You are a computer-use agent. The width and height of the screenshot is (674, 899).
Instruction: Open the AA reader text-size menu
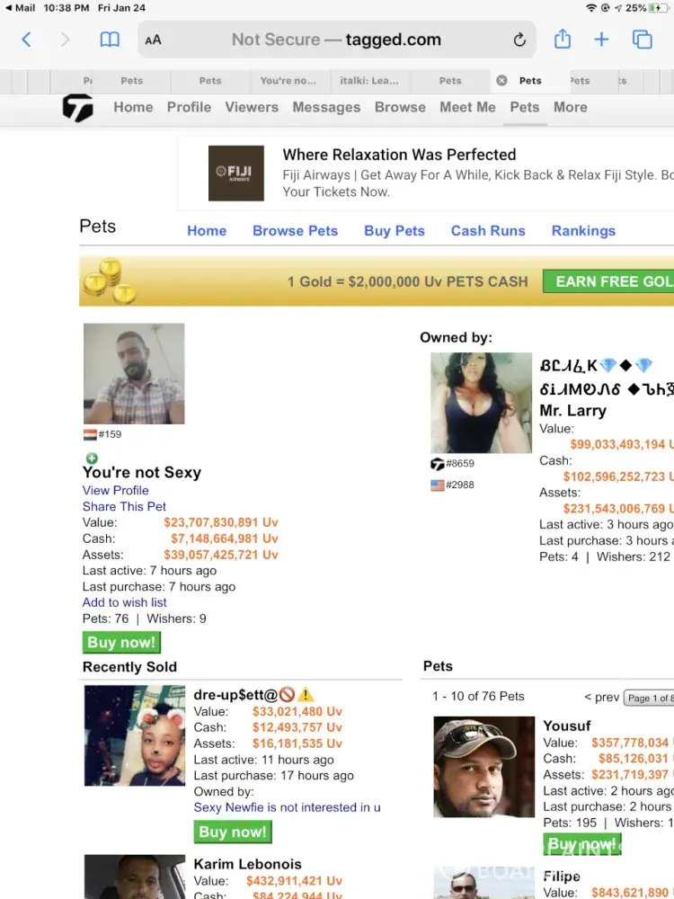153,40
